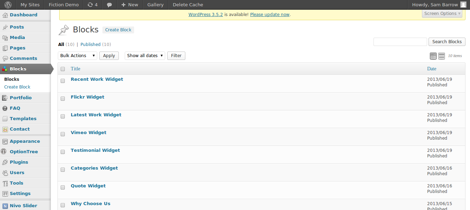Click the plus icon beside New
The image size is (470, 210).
point(123,5)
